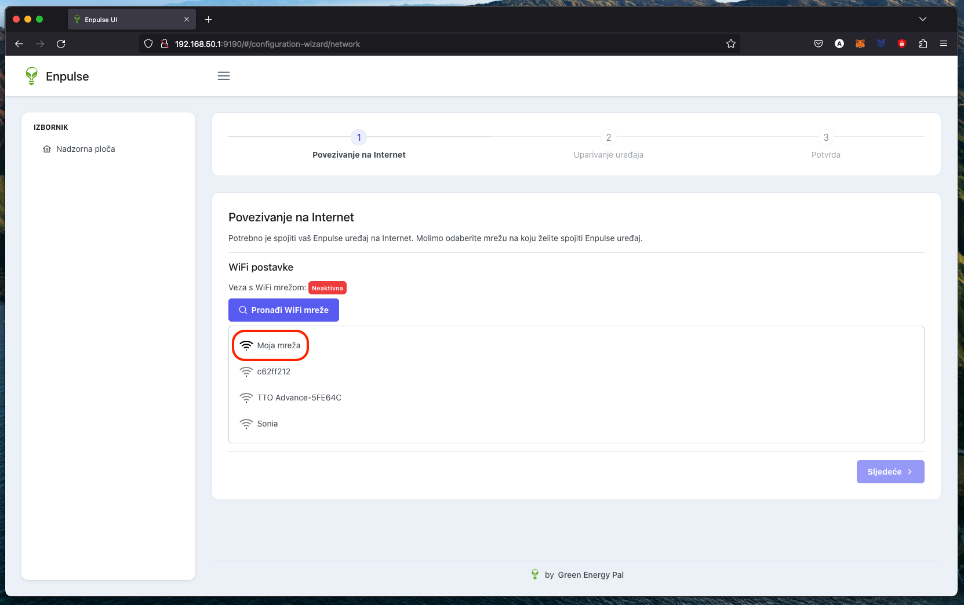The width and height of the screenshot is (964, 605).
Task: Open the Pocket save icon
Action: tap(819, 43)
